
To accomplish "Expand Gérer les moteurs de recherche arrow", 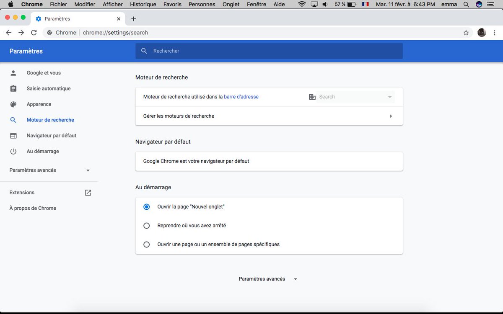I will point(391,116).
